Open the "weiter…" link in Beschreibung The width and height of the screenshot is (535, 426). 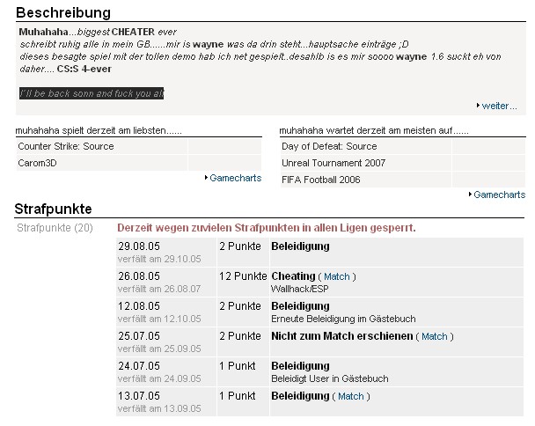499,106
